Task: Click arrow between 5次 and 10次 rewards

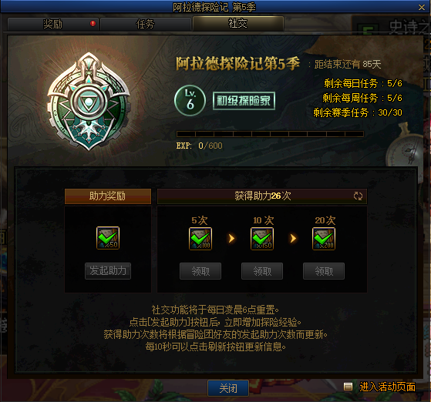Action: click(231, 238)
